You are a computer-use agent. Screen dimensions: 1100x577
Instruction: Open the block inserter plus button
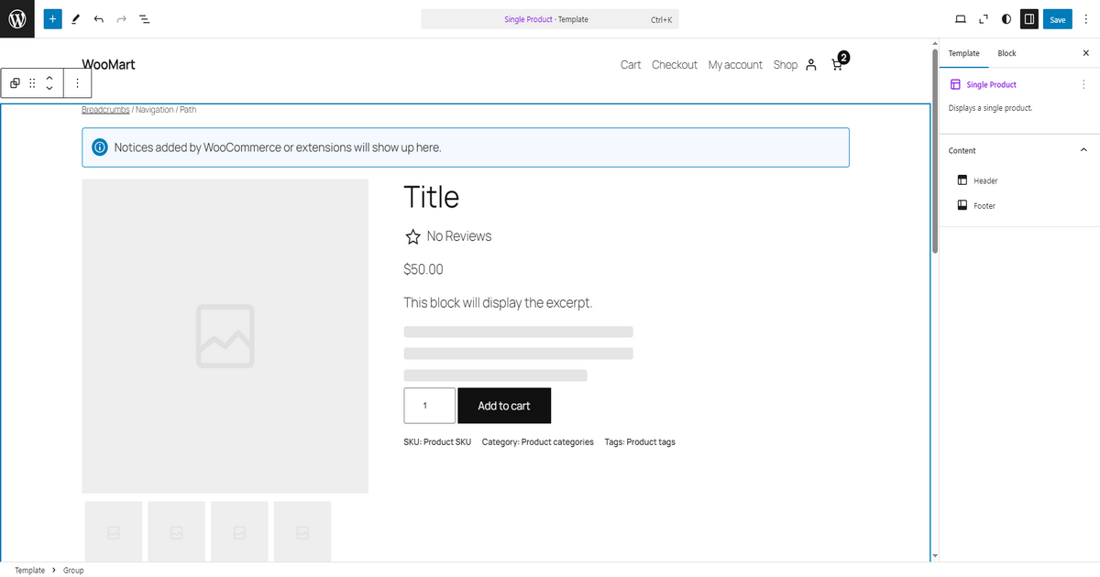pyautogui.click(x=52, y=18)
